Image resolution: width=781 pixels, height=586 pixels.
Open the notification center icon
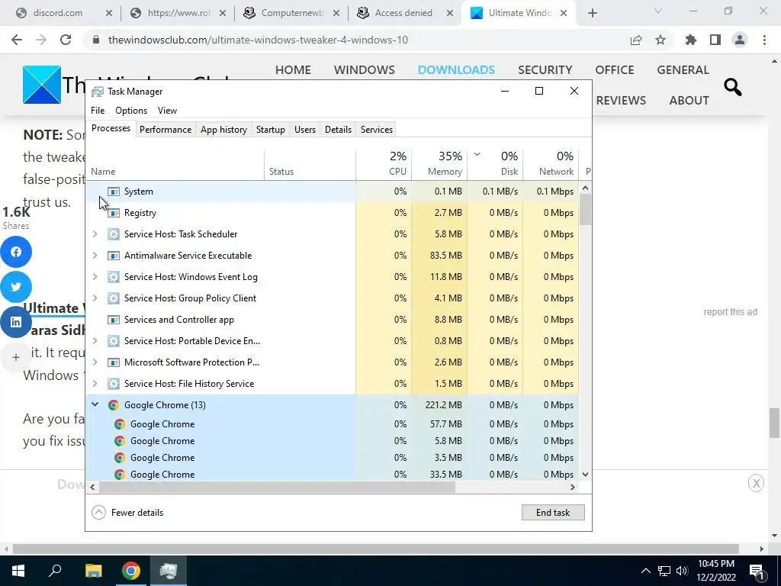point(756,571)
